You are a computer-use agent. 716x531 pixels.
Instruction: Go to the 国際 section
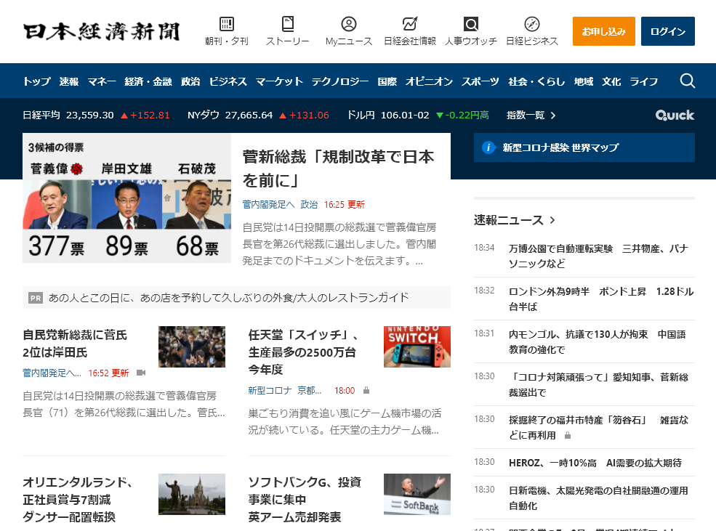pos(387,81)
